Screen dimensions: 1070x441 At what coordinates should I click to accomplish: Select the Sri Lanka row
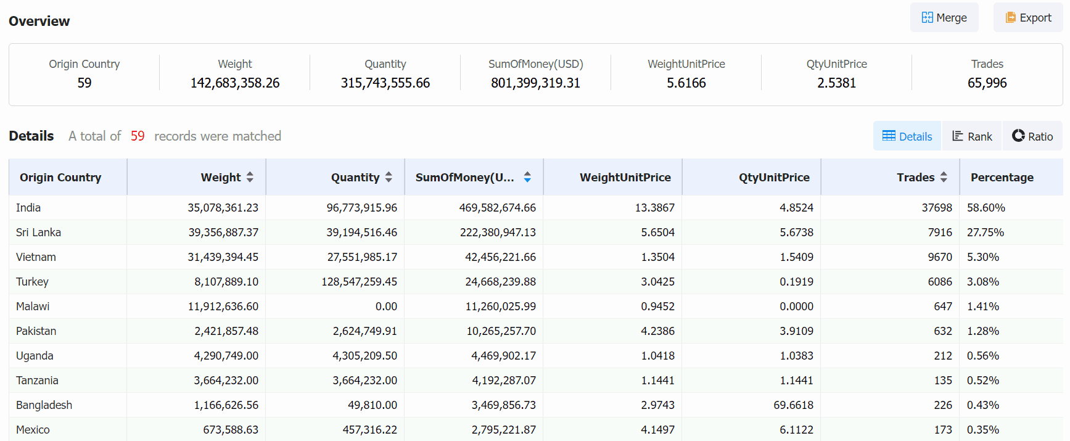pyautogui.click(x=536, y=233)
